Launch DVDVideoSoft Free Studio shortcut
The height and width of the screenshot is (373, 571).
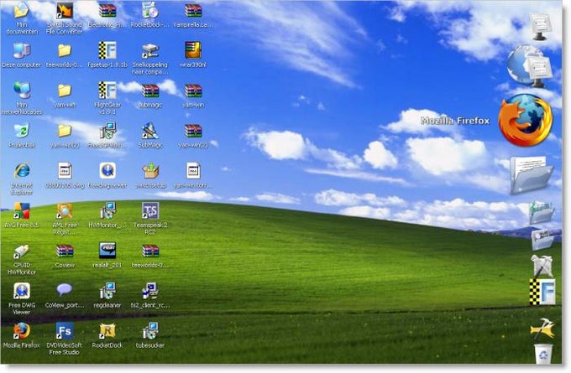pyautogui.click(x=65, y=331)
